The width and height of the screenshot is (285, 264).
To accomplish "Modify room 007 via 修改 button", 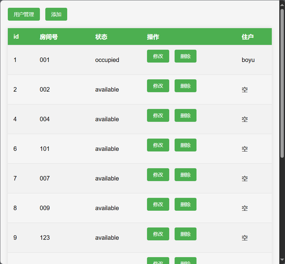I will tap(158, 175).
